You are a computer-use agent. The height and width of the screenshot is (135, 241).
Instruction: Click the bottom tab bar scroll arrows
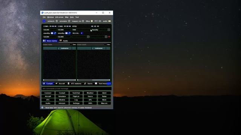(109, 84)
